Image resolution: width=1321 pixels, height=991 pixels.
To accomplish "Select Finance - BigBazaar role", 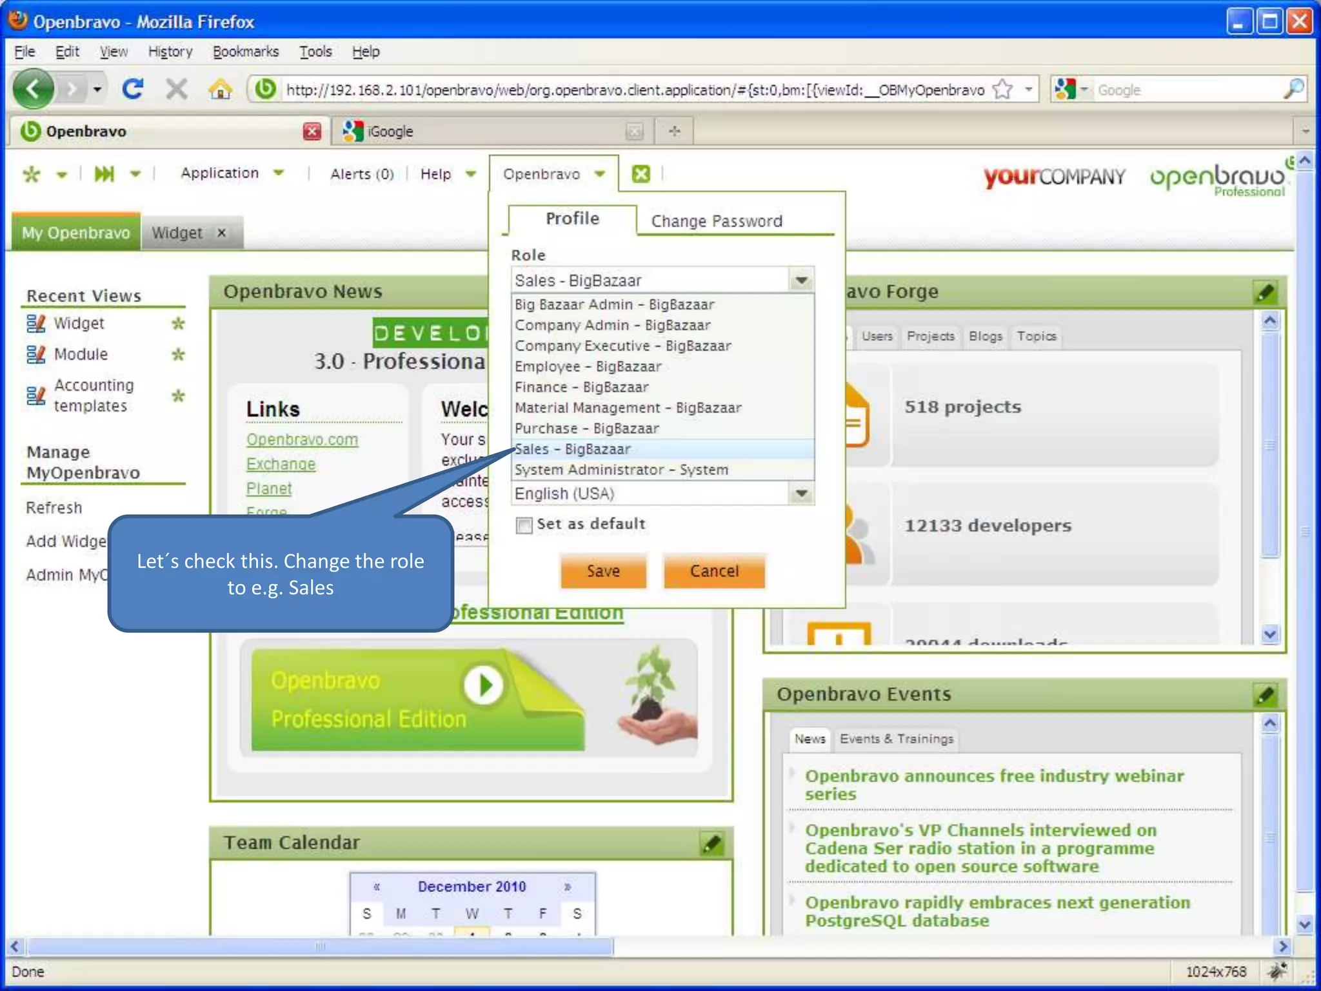I will pyautogui.click(x=664, y=387).
